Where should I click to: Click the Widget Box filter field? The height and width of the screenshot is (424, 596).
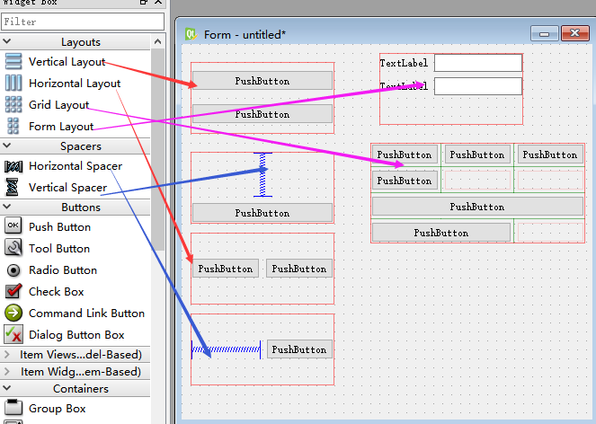click(83, 22)
